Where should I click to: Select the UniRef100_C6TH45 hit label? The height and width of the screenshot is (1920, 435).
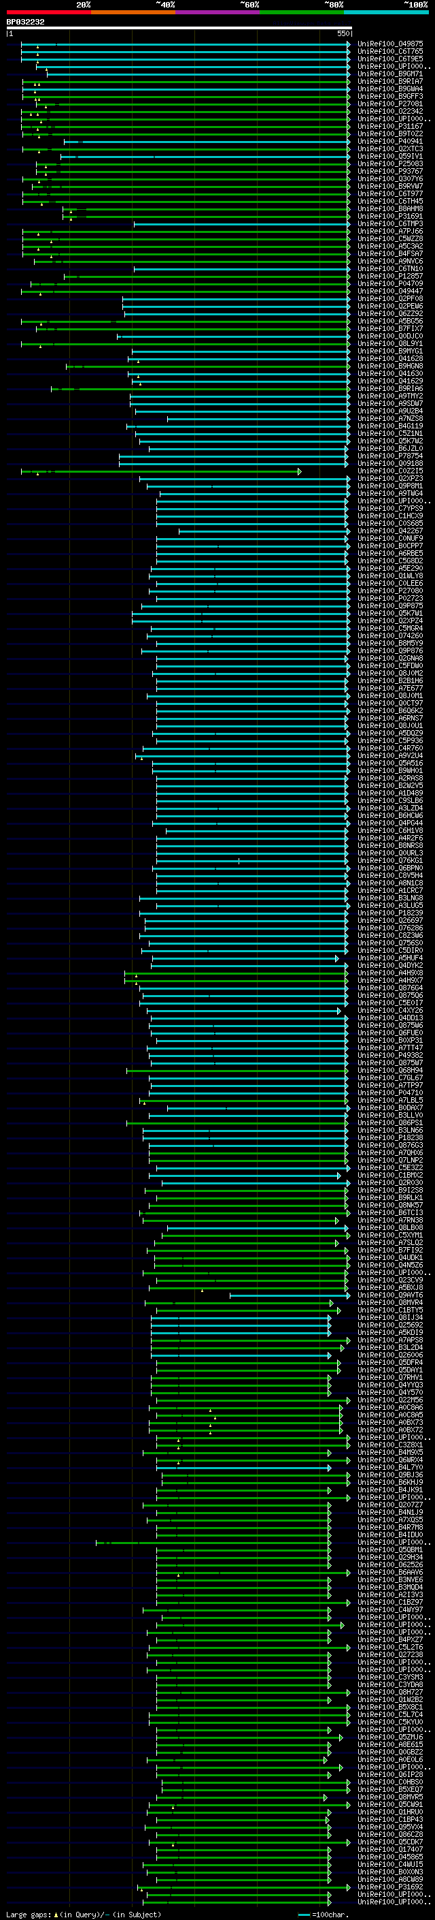pyautogui.click(x=390, y=201)
